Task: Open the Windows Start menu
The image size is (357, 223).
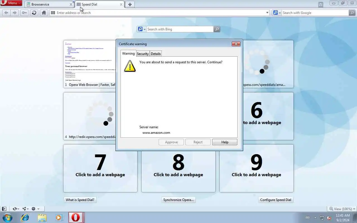Action: click(x=7, y=217)
